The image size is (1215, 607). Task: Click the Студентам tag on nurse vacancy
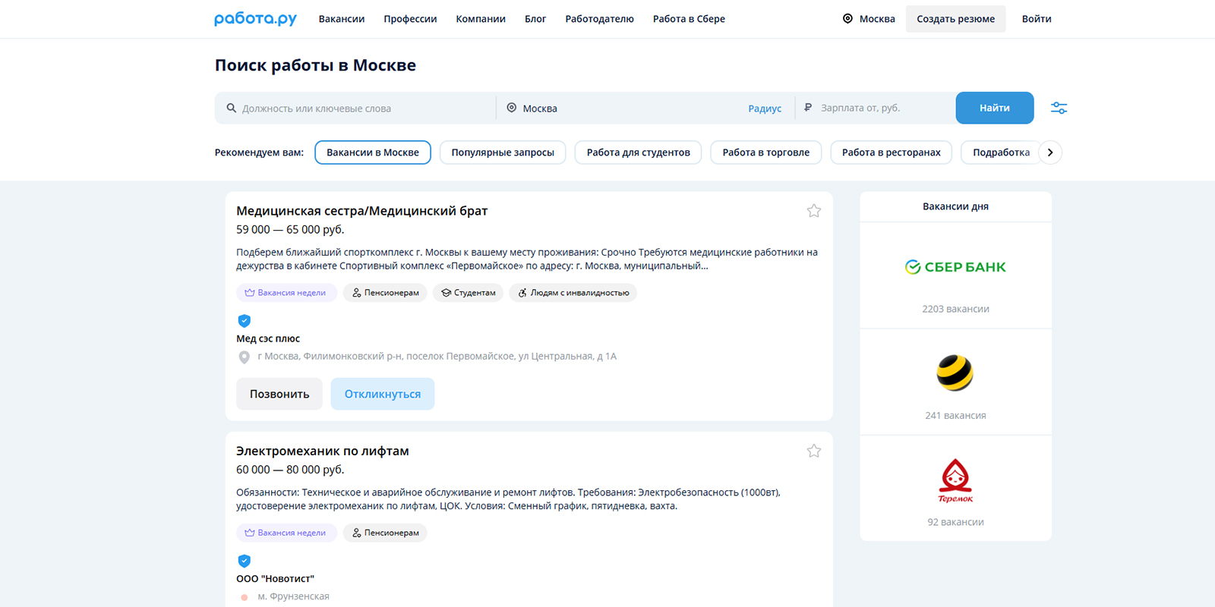pyautogui.click(x=469, y=293)
